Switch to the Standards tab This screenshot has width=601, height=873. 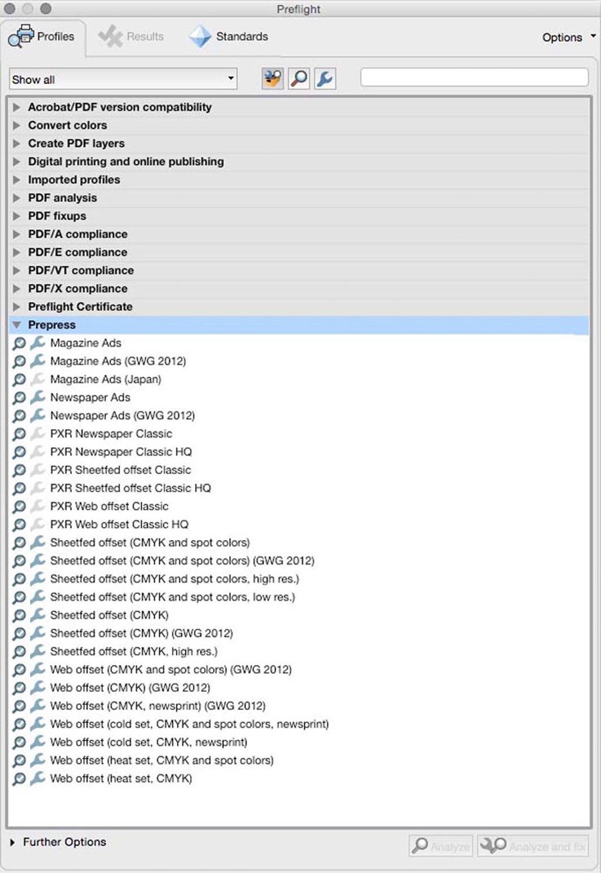tap(229, 37)
